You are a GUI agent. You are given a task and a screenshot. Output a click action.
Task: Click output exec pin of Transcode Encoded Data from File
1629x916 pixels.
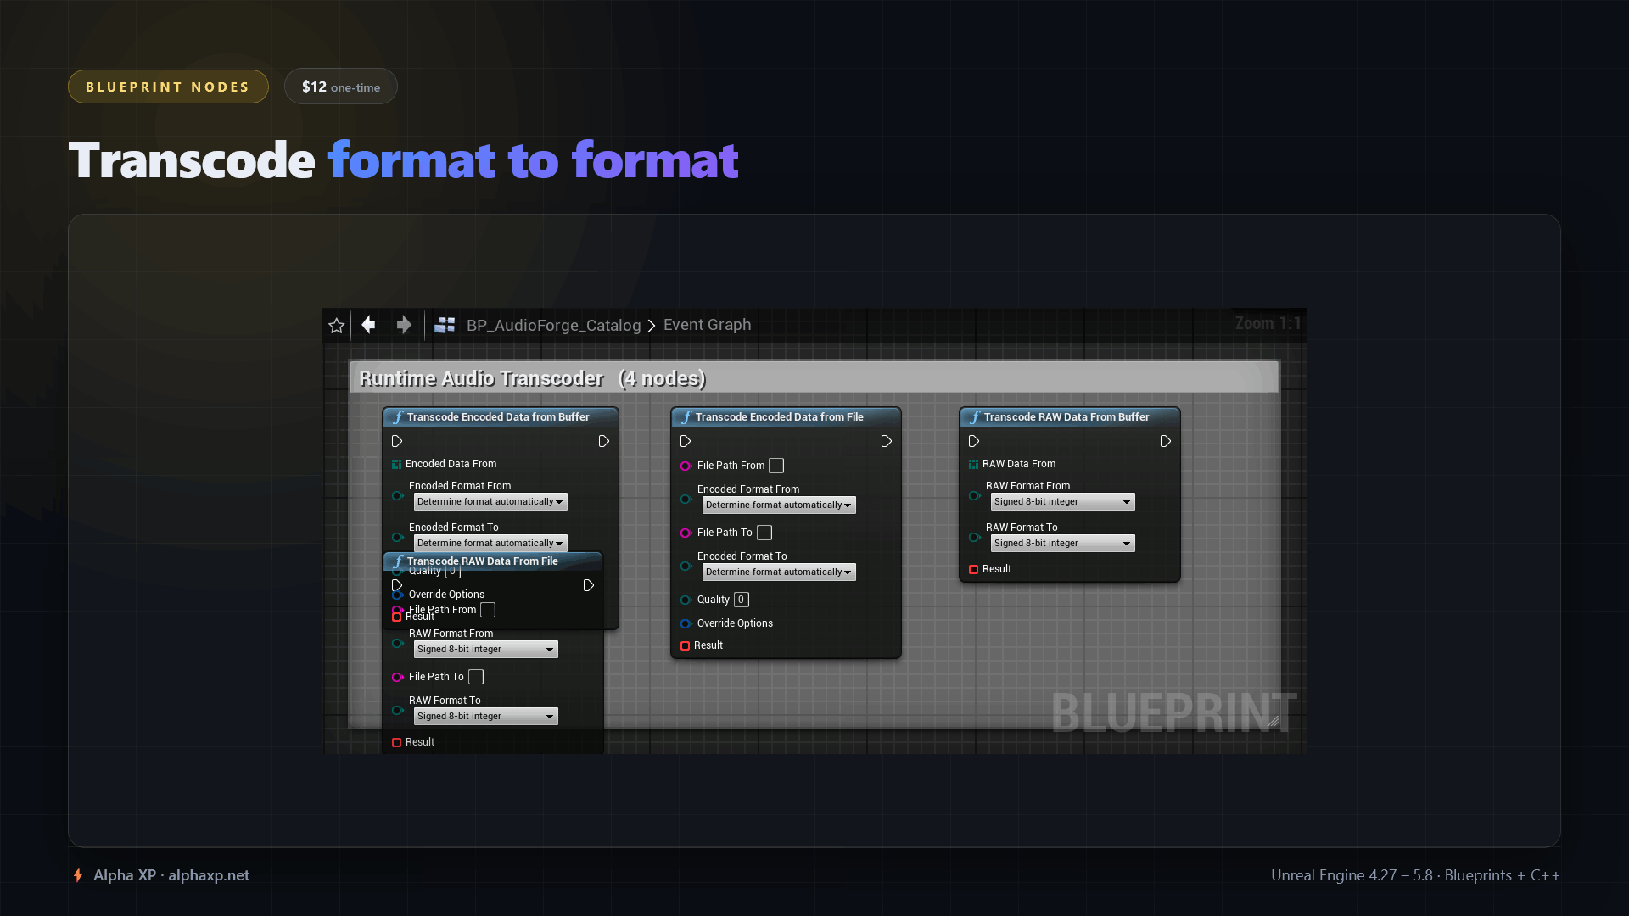click(x=887, y=442)
